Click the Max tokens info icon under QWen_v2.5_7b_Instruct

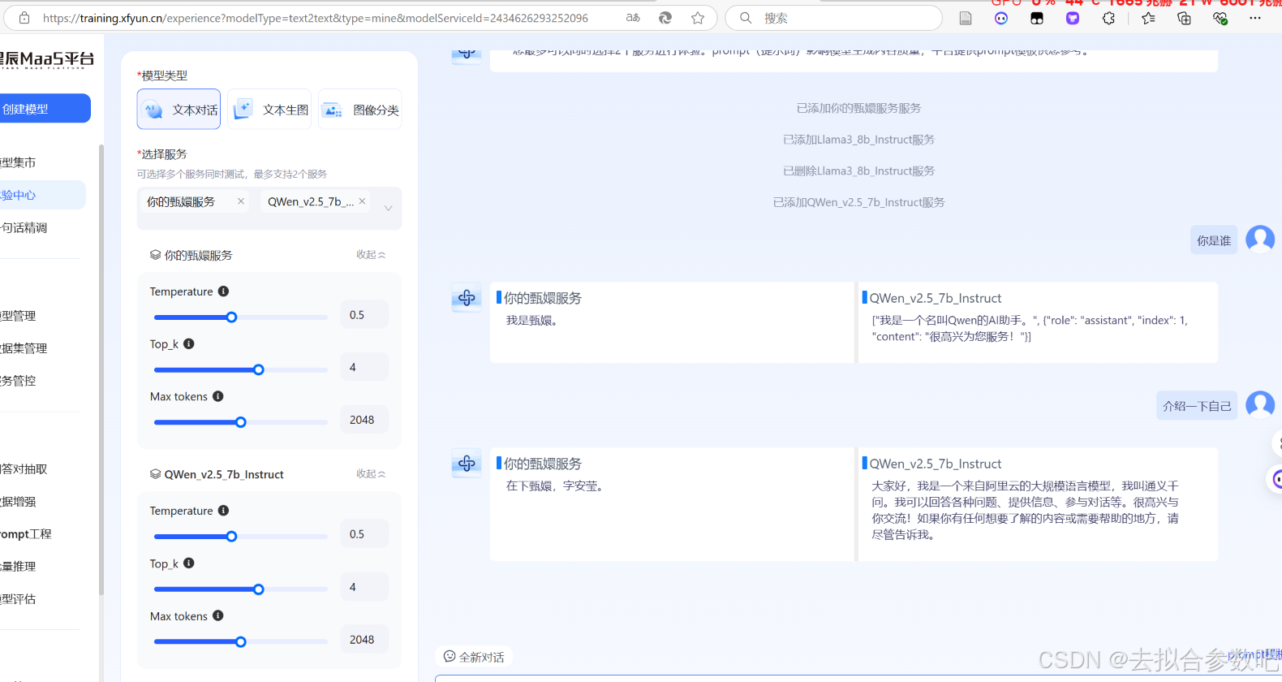pyautogui.click(x=218, y=616)
